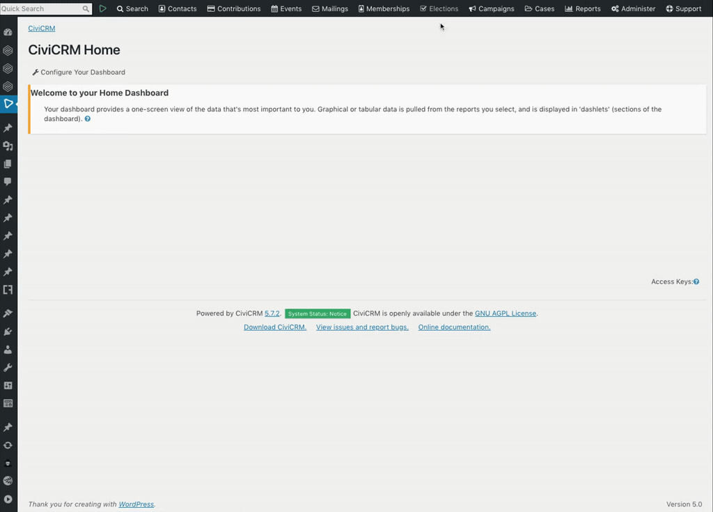Click the Access Keys help icon
713x512 pixels.
[x=696, y=282]
